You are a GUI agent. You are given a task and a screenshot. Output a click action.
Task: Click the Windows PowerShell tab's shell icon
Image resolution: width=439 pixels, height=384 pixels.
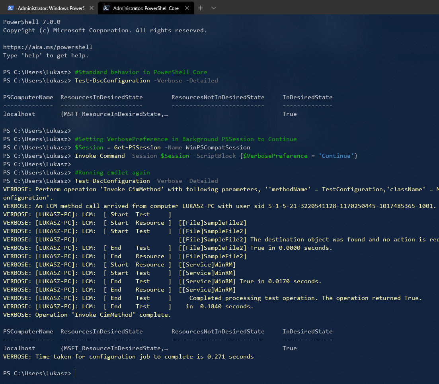tap(10, 7)
